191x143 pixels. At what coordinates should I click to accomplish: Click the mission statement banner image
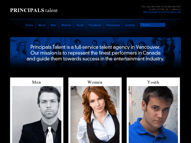click(96, 52)
